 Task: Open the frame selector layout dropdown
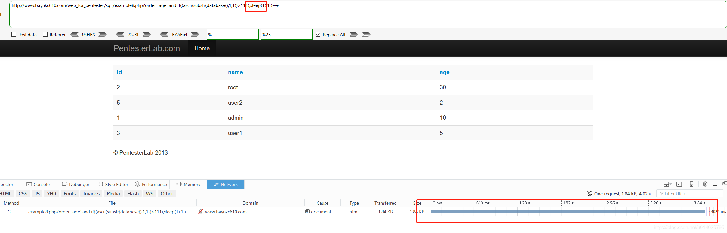pyautogui.click(x=667, y=184)
